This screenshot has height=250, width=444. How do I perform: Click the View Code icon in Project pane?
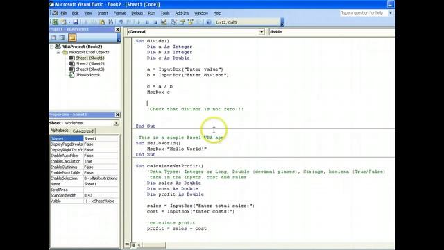53,37
